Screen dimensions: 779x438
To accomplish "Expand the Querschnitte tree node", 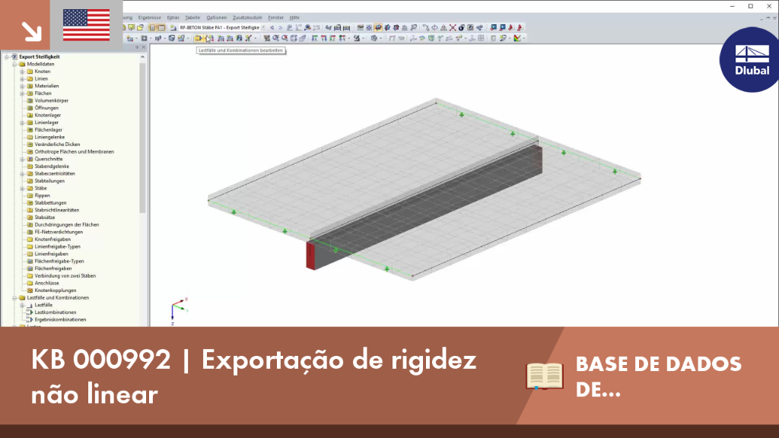I will [x=22, y=160].
